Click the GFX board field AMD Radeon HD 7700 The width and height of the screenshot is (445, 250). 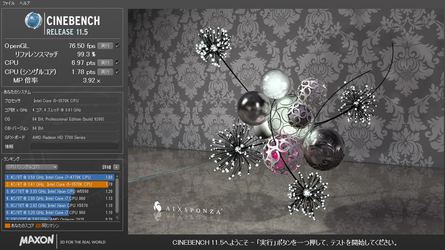point(75,138)
